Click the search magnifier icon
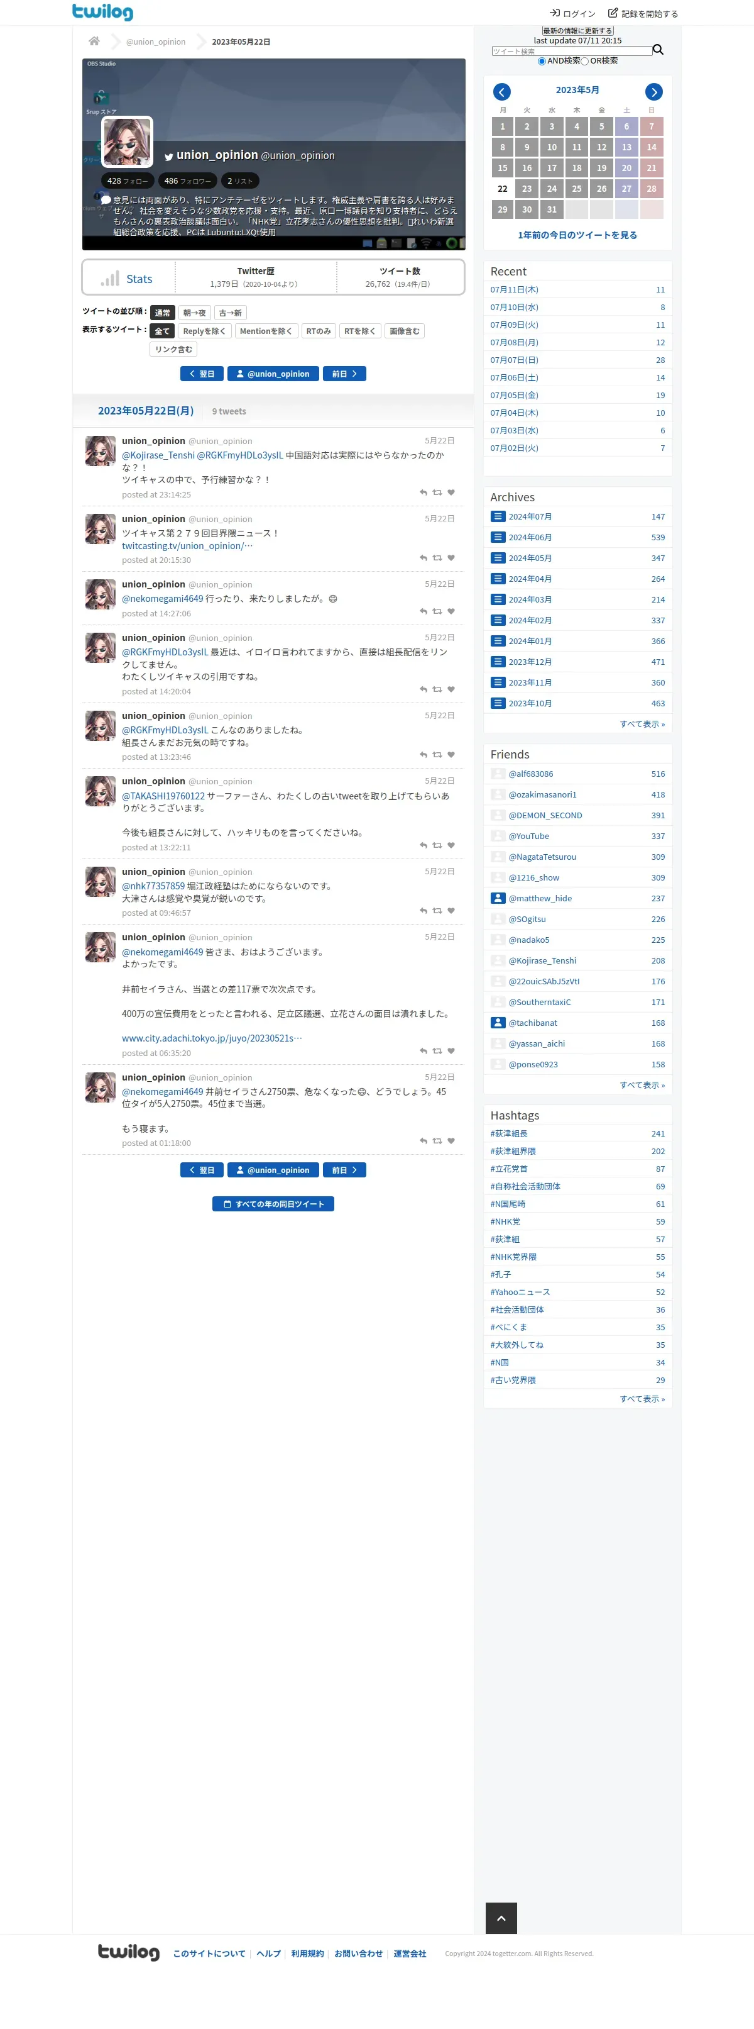This screenshot has height=2029, width=754. (658, 50)
